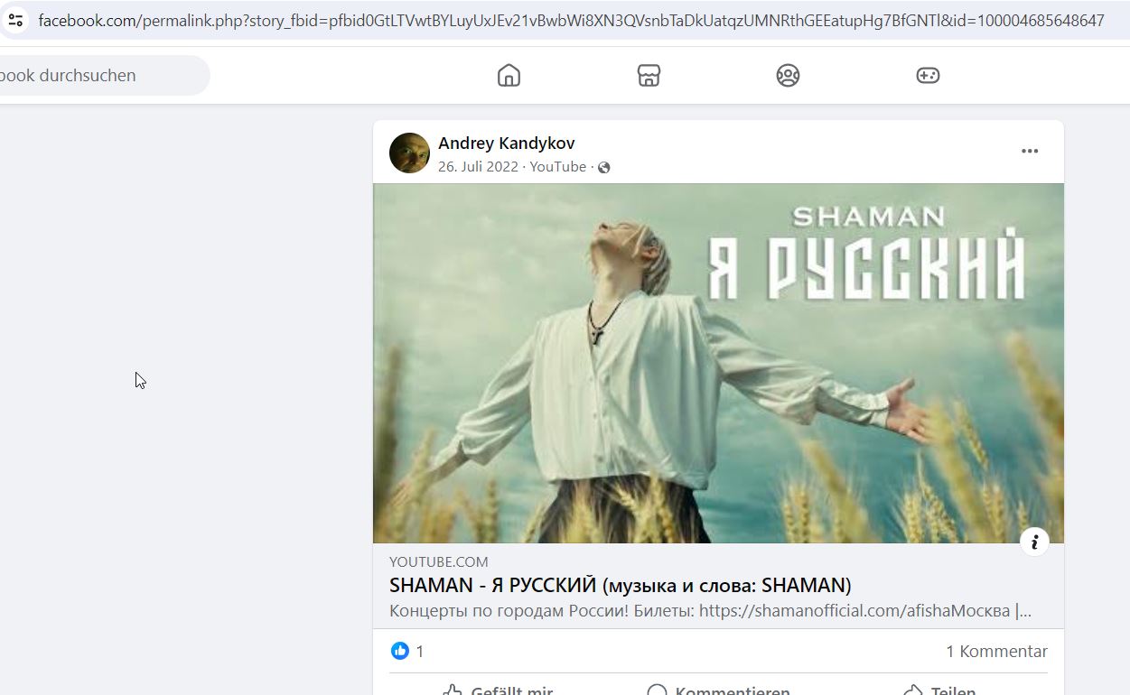Open the Gaming controller icon
This screenshot has width=1130, height=695.
pos(928,75)
